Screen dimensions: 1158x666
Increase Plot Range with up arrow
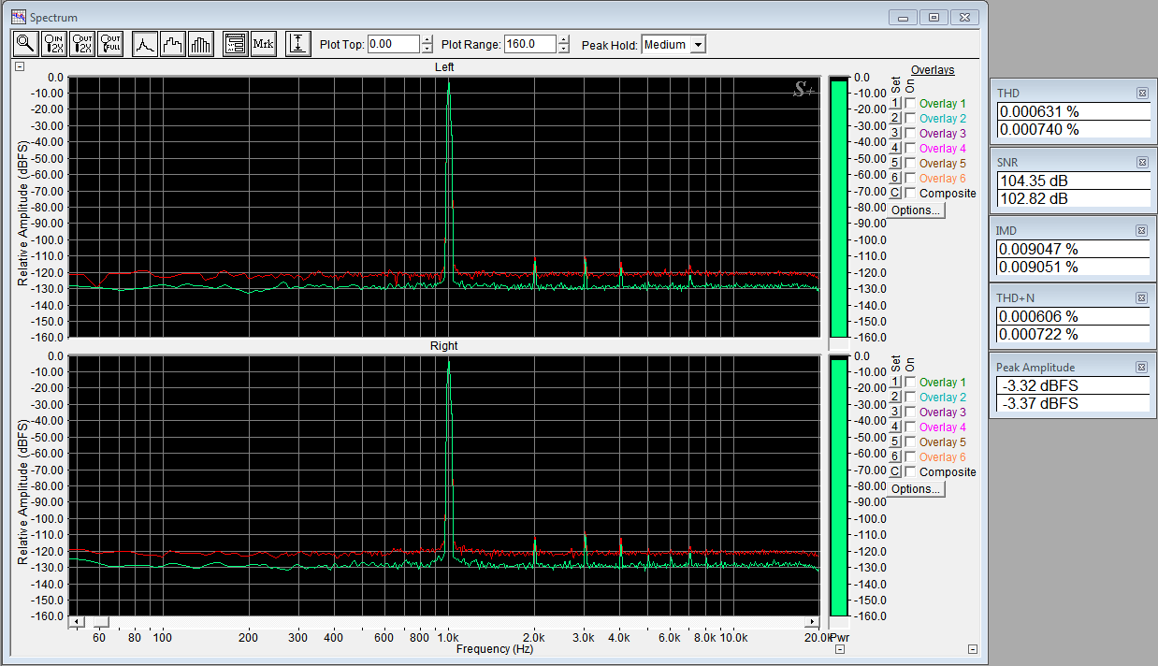pyautogui.click(x=563, y=40)
